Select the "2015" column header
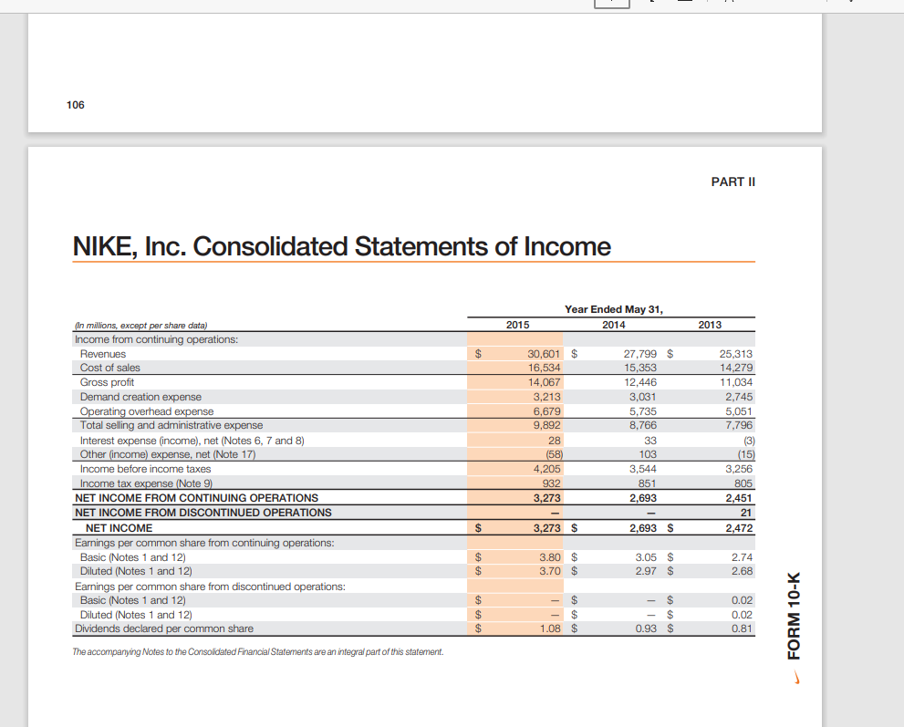 (516, 325)
